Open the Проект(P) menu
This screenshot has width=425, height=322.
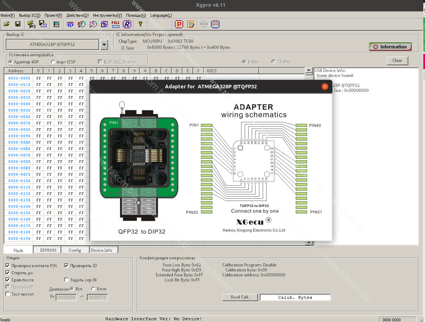53,15
